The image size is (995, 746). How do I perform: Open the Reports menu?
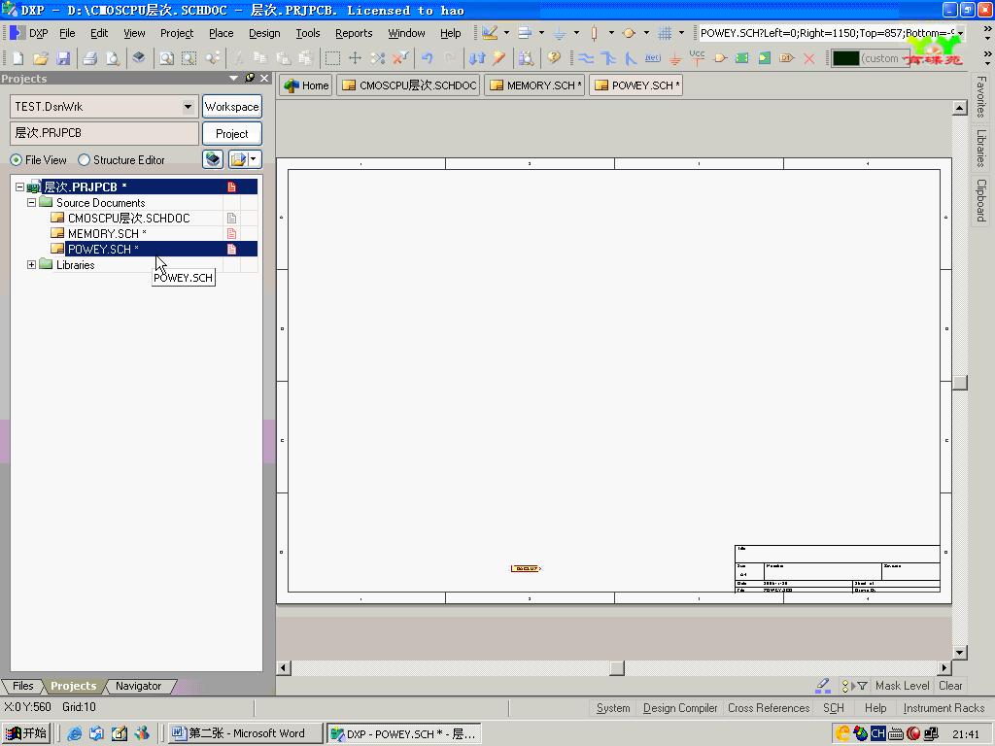354,33
